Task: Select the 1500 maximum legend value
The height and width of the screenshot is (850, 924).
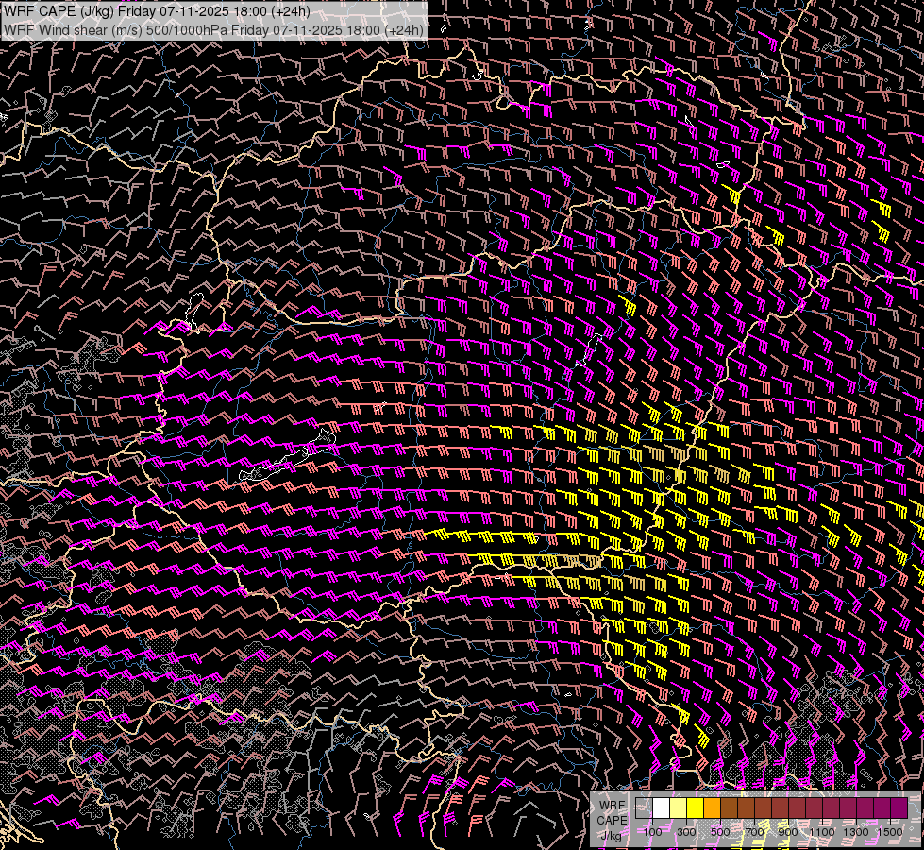Action: tap(889, 832)
